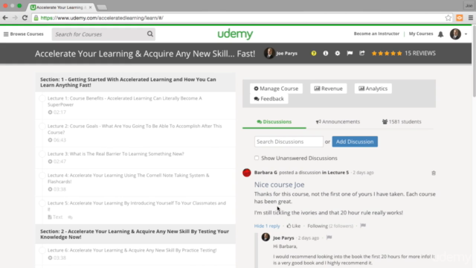Click instructor avatar in course header
This screenshot has width=476, height=268.
269,53
